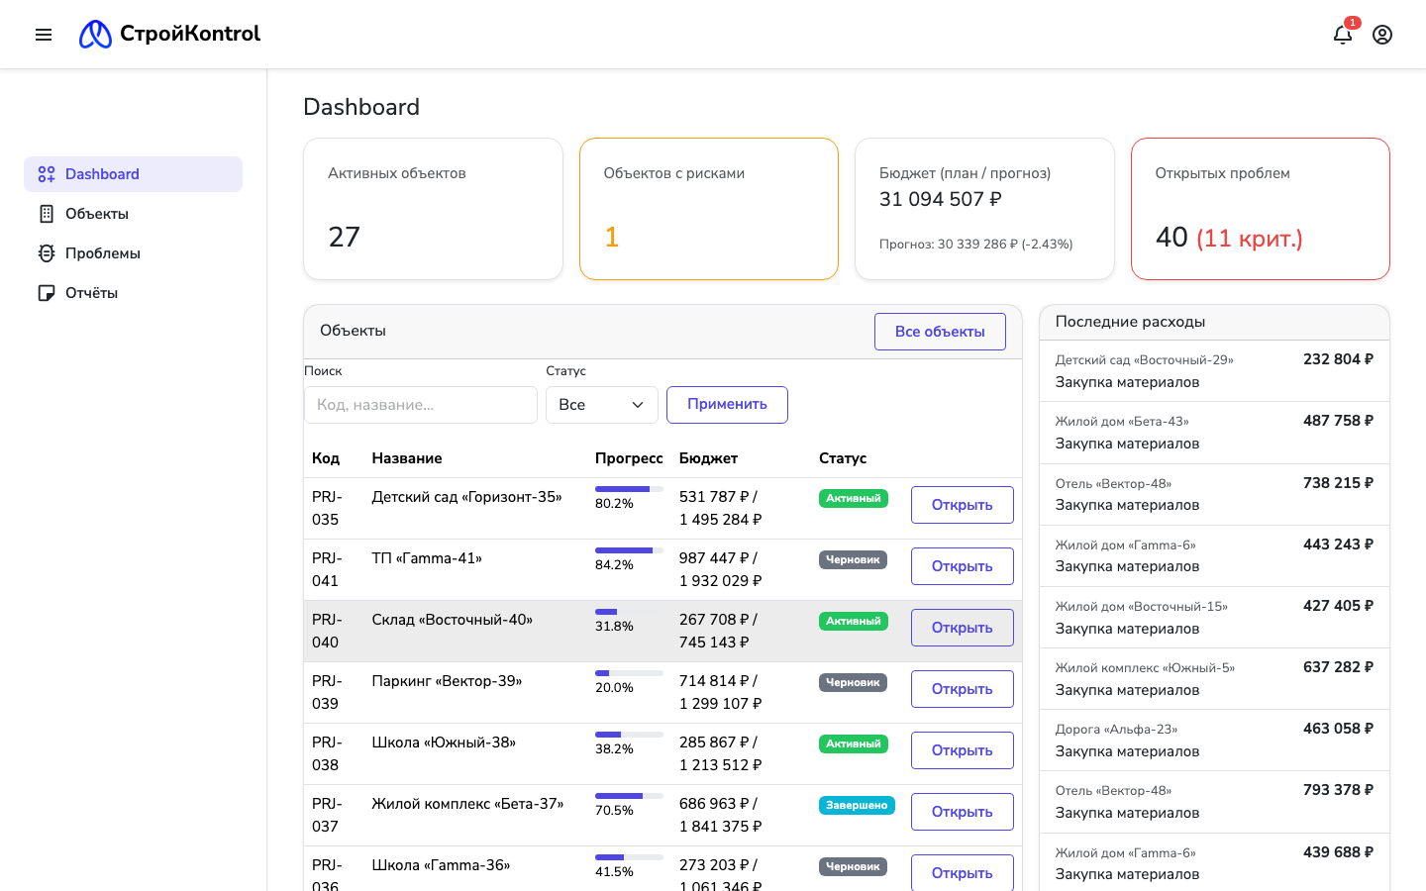Image resolution: width=1426 pixels, height=891 pixels.
Task: Click the Объекты building icon in sidebar
Action: click(47, 214)
